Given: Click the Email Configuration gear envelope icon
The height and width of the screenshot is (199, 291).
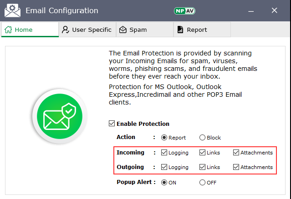Looking at the screenshot, I should coord(12,10).
